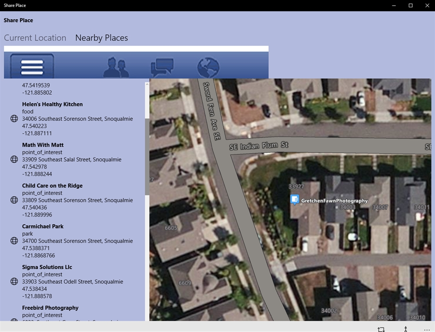Click the rotate arrows icon in bottom bar
Viewport: 435px width, 332px height.
click(x=381, y=329)
